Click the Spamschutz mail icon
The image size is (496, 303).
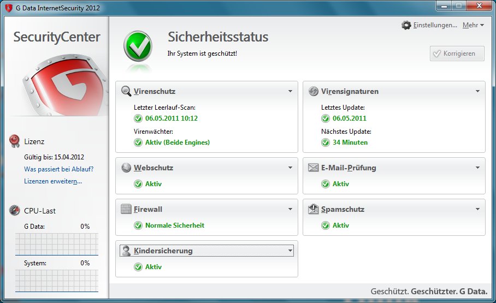coord(313,209)
